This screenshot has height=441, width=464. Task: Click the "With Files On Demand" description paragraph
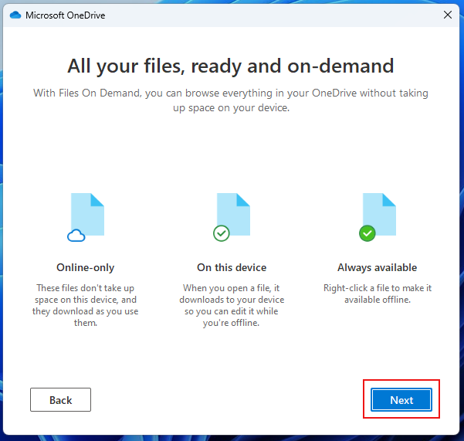coord(231,100)
